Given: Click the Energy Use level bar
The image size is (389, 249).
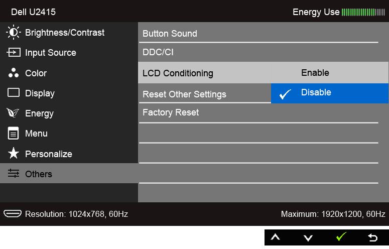Looking at the screenshot, I should click(x=363, y=12).
